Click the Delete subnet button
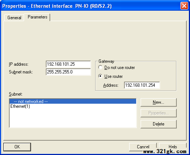The image size is (190, 155). coord(159,124)
